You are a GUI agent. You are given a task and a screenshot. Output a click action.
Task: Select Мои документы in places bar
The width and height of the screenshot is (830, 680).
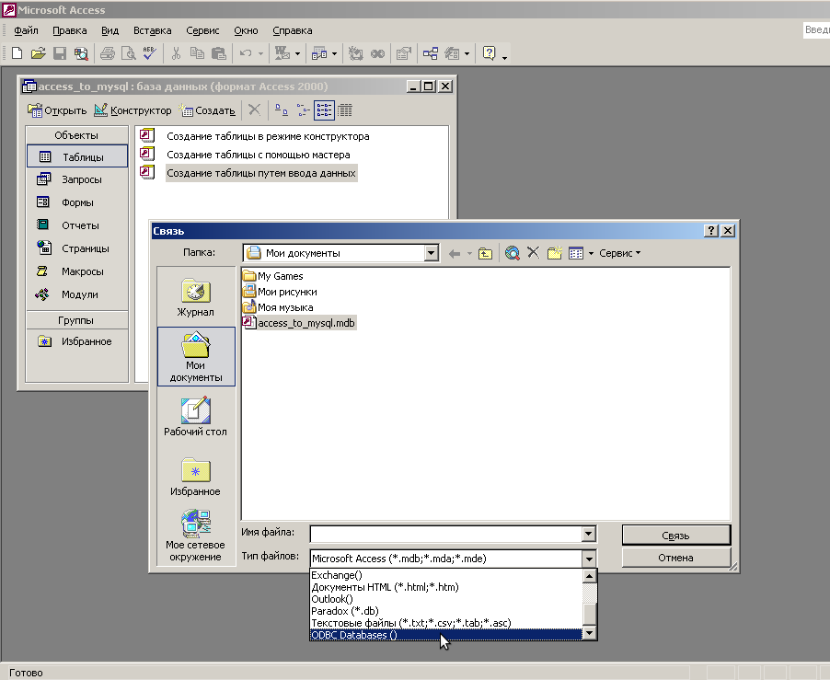tap(196, 357)
